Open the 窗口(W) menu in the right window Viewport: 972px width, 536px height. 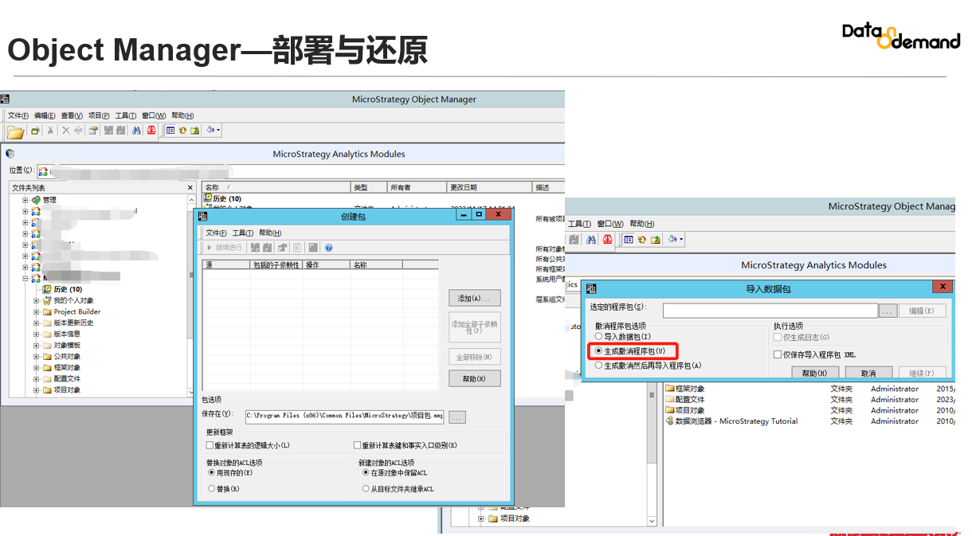click(610, 224)
